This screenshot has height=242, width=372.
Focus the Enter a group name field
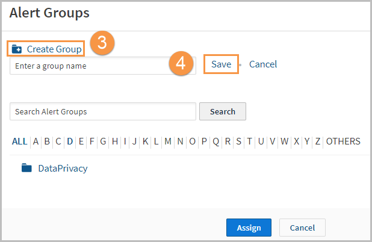(103, 66)
